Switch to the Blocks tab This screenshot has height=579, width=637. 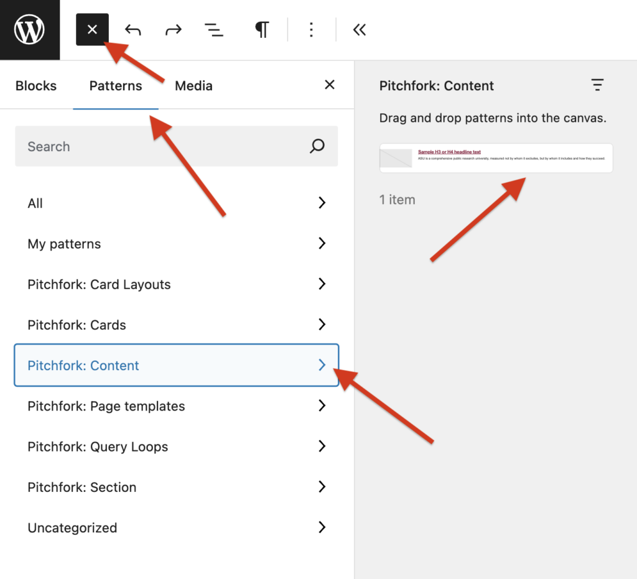36,86
